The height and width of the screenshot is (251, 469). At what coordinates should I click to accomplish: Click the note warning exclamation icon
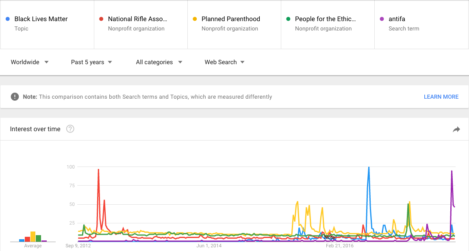[x=15, y=97]
